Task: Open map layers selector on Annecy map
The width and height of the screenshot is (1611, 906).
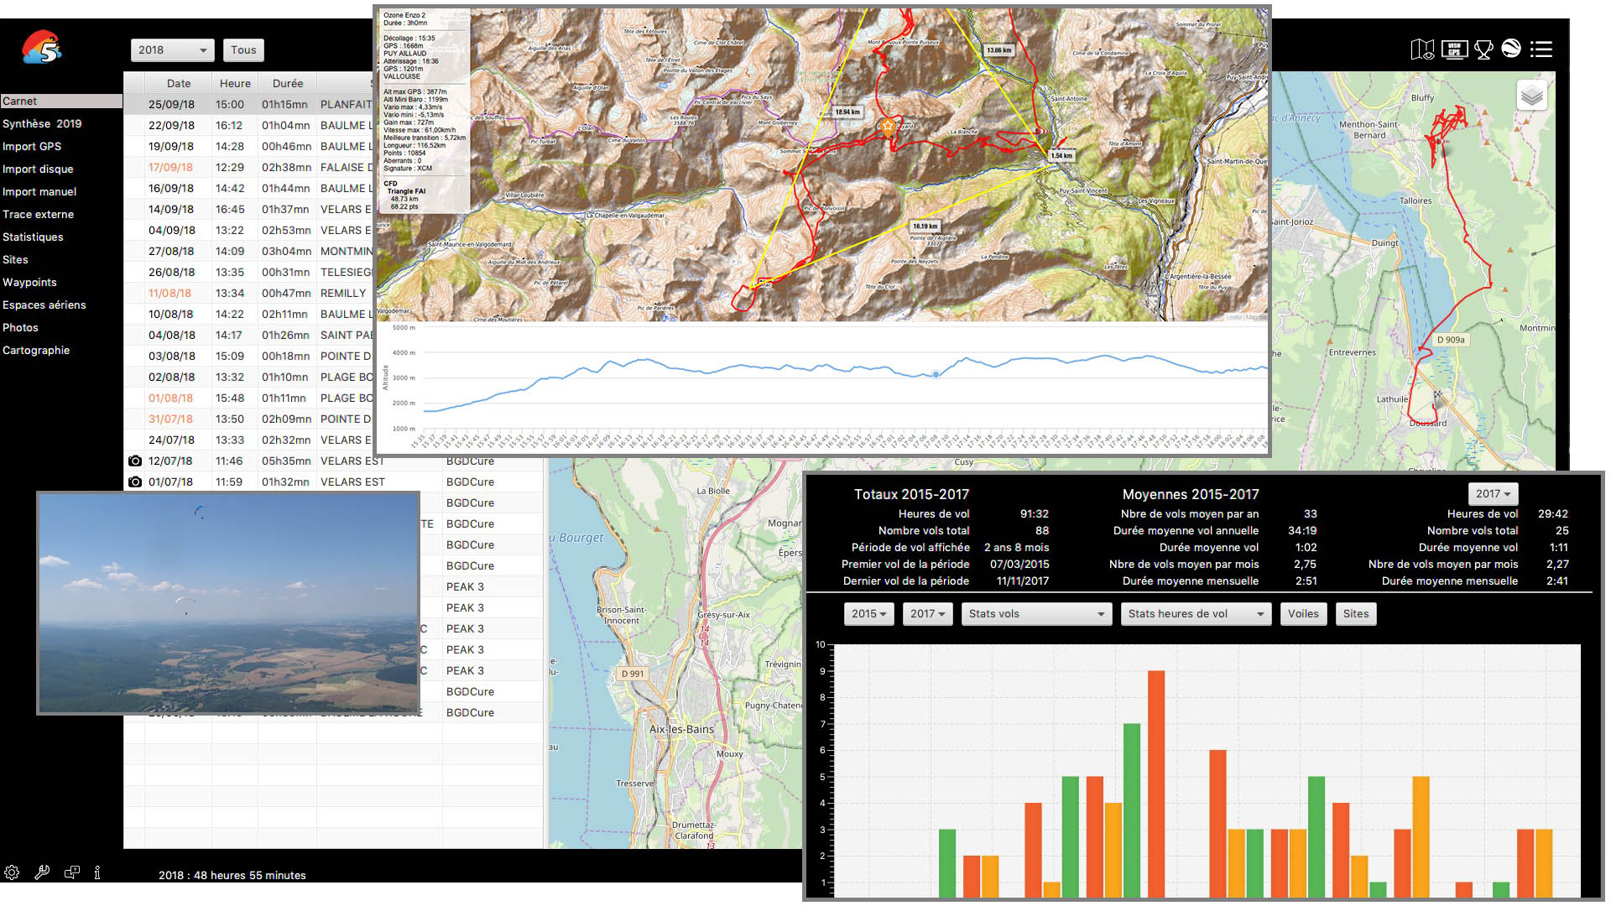Action: (x=1532, y=96)
